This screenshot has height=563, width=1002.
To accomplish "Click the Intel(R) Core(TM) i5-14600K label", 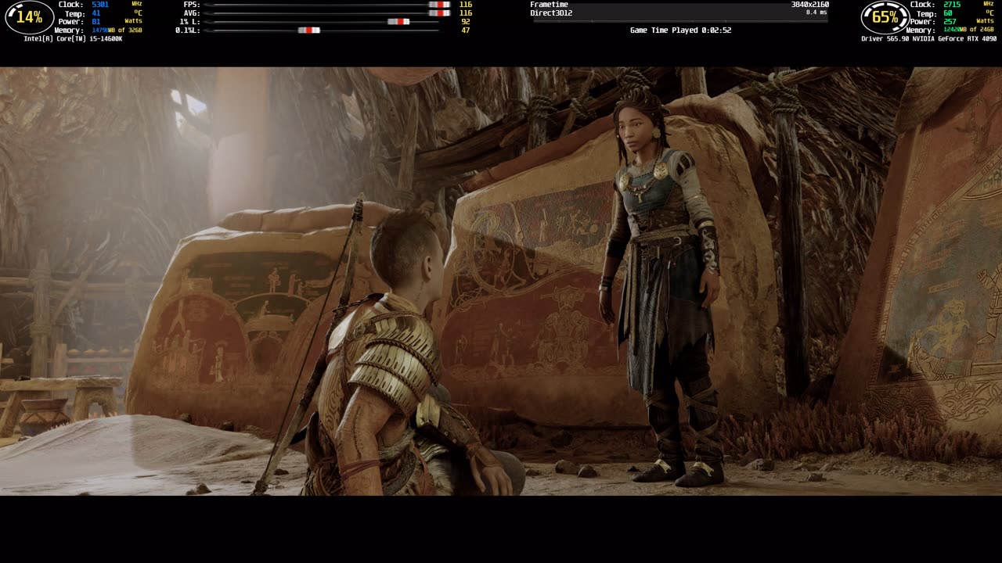I will click(x=73, y=39).
